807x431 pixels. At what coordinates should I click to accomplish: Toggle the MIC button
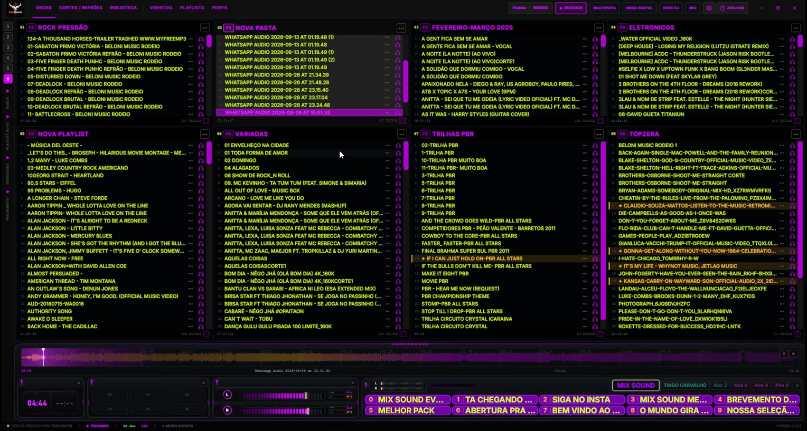pyautogui.click(x=693, y=8)
